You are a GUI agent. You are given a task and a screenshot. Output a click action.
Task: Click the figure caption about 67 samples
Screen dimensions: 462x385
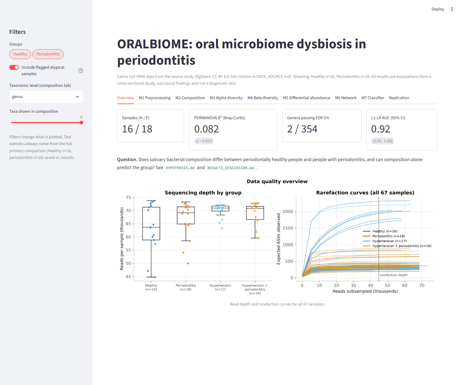(x=277, y=304)
